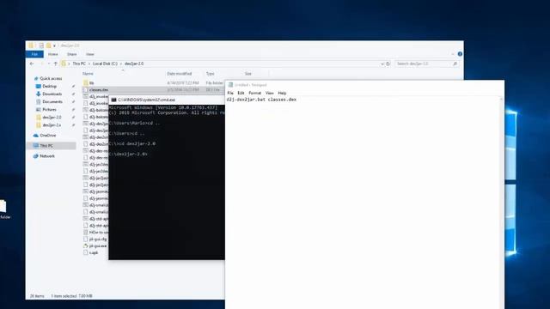Viewport: 550px width, 309px height.
Task: Open Notepad View menu
Action: click(269, 93)
